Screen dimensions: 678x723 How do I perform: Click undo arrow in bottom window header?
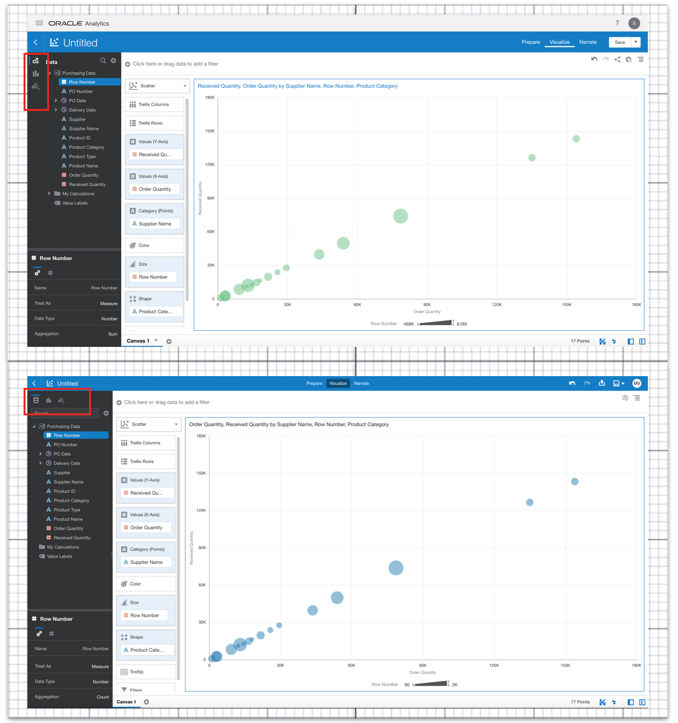(572, 383)
